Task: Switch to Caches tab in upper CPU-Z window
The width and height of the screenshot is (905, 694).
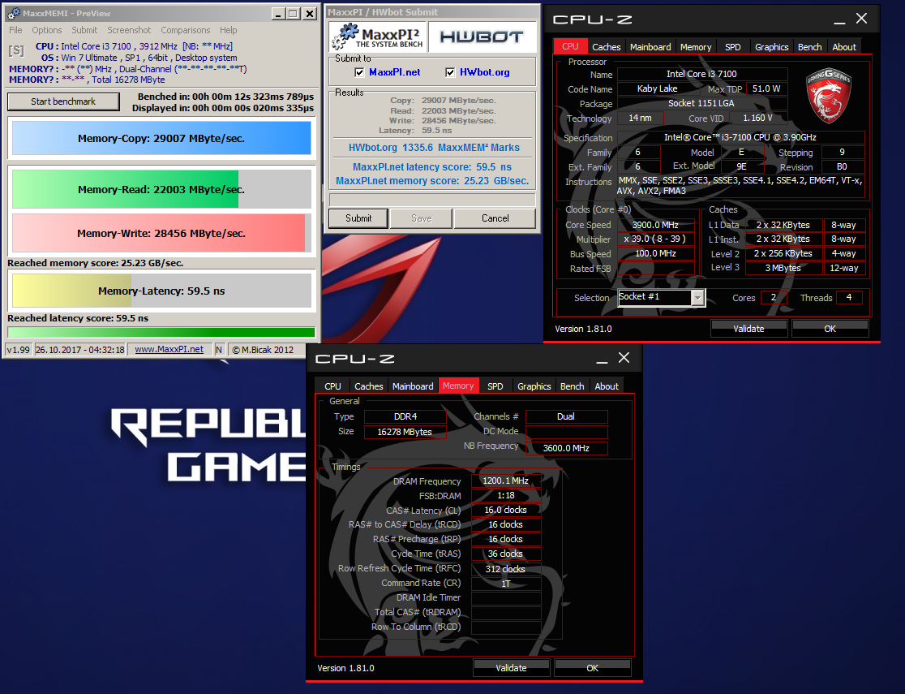Action: tap(606, 47)
